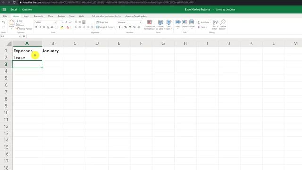Click the dollar Currency format icon

(x=119, y=27)
